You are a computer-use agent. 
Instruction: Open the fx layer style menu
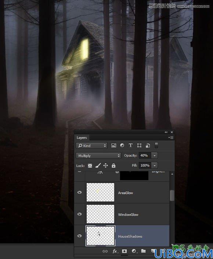[x=115, y=251]
